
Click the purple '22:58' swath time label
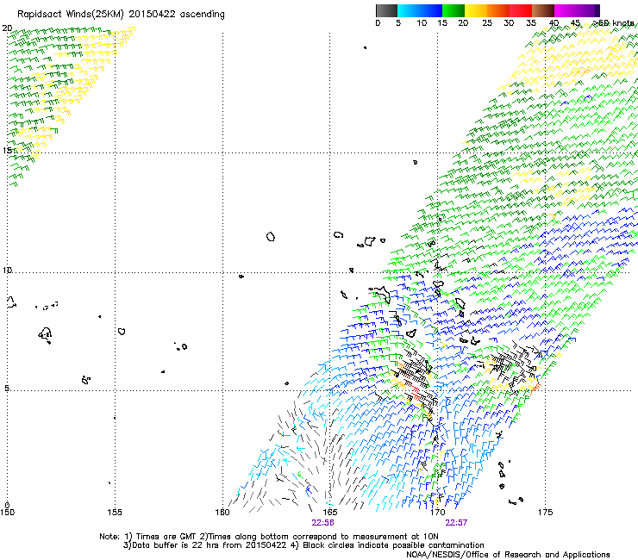(x=323, y=523)
